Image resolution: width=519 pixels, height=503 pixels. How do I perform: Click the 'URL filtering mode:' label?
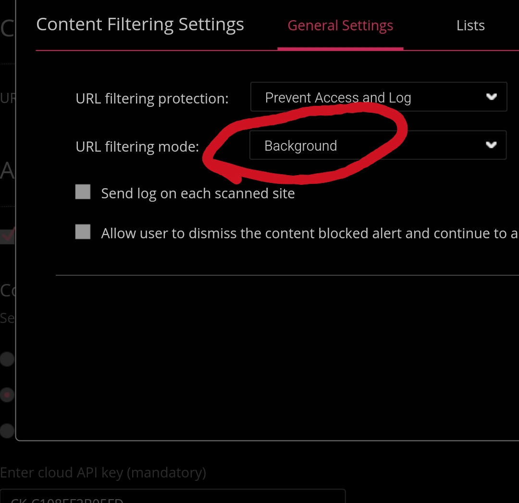pos(137,147)
